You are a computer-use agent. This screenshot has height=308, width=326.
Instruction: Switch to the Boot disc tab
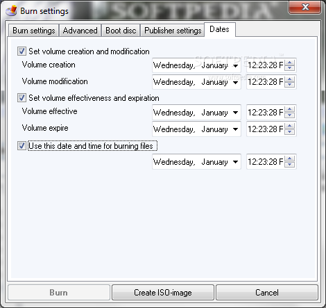121,31
